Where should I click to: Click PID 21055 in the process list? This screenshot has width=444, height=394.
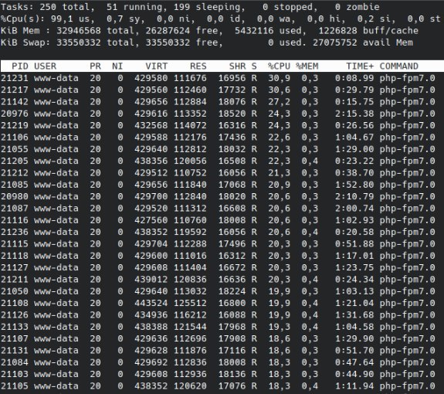(x=15, y=149)
